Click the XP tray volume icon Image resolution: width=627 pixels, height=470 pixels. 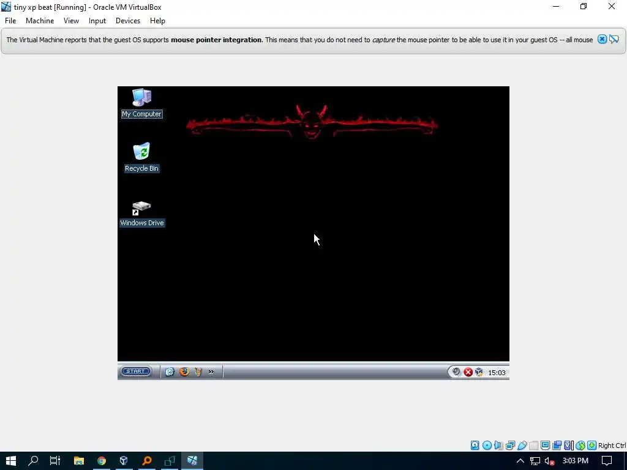click(456, 372)
